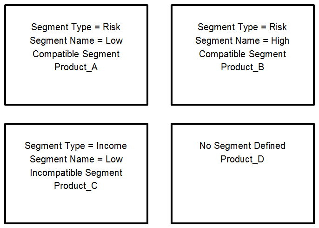Select the Product_B label
This screenshot has height=228, width=319.
(243, 67)
